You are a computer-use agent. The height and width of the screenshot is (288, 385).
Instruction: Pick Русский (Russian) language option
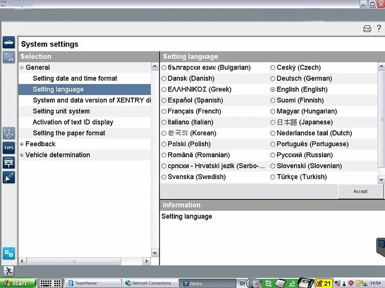(273, 155)
